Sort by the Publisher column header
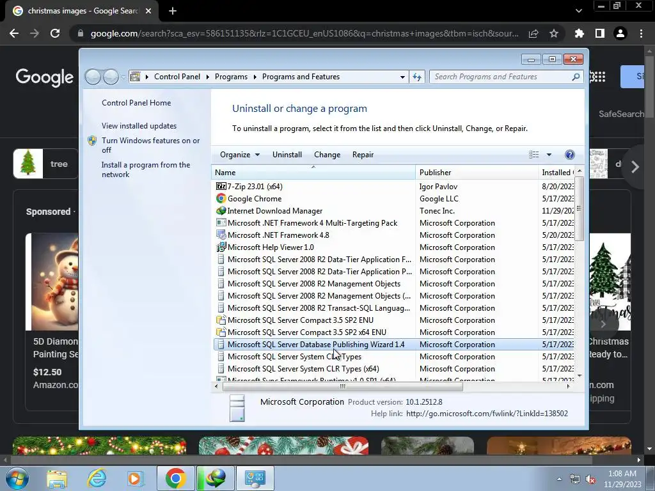The image size is (655, 491). pyautogui.click(x=477, y=173)
